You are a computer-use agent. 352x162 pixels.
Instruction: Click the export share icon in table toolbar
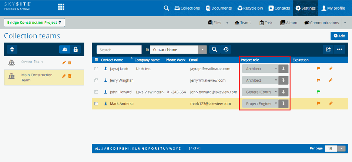pyautogui.click(x=328, y=50)
